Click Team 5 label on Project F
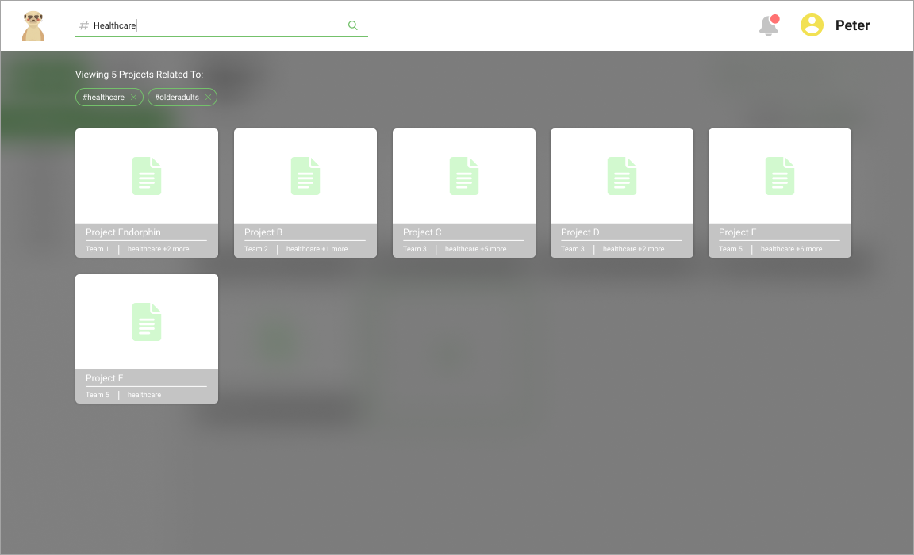 click(98, 395)
